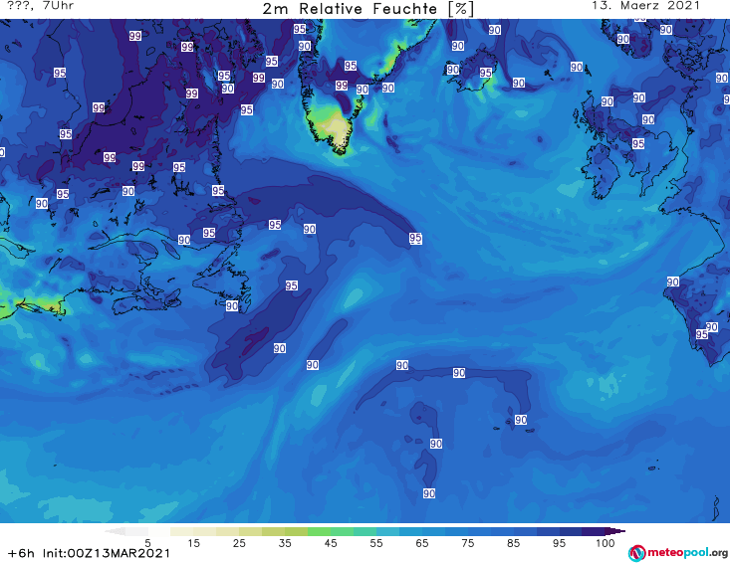
Task: Click the colorbar legend value '100'
Action: coord(605,543)
